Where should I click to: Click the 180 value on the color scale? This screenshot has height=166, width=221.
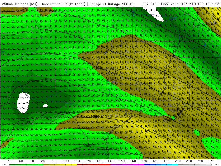pos(155,161)
